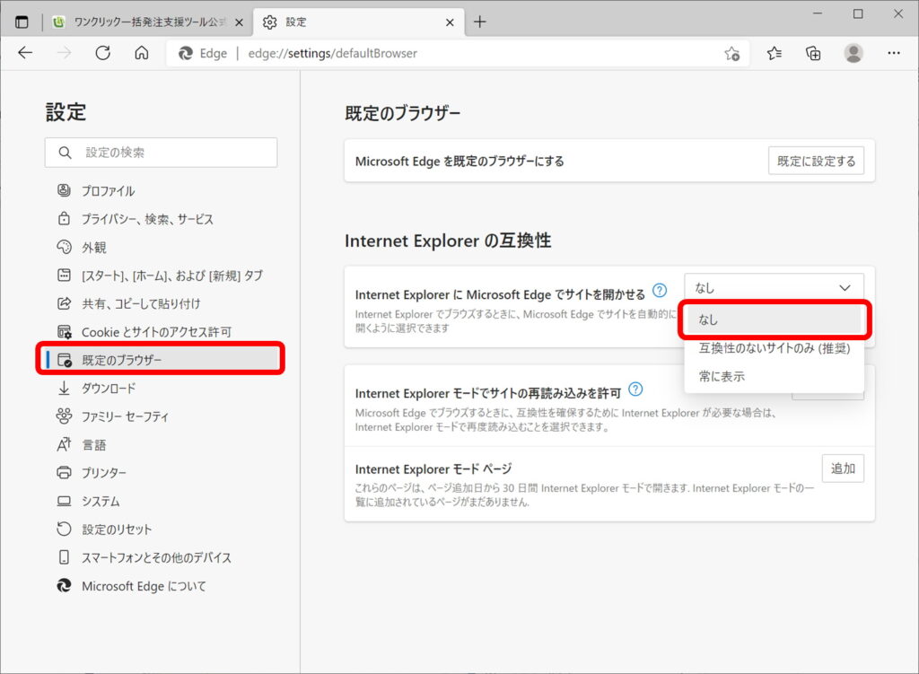Open the Settings and more ellipsis menu

(894, 53)
